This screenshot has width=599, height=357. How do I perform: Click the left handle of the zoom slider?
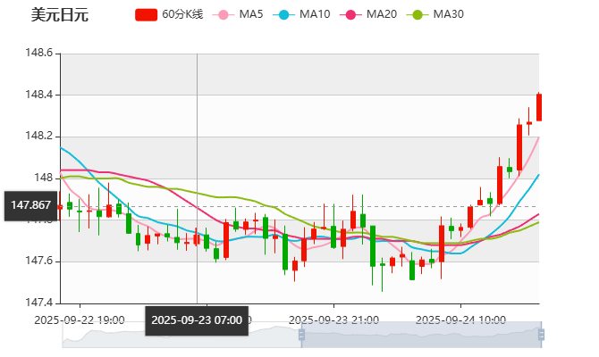coord(300,336)
